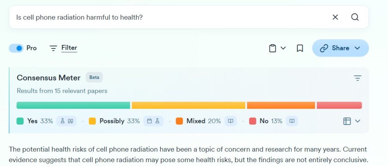This screenshot has width=388, height=166.
Task: Click the book badge next to Mixed 20%
Action: click(x=230, y=121)
